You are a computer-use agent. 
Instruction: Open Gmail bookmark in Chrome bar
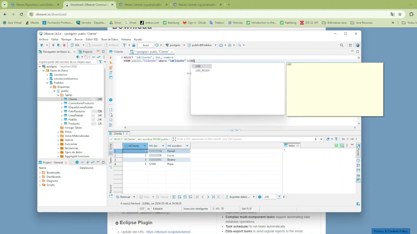pyautogui.click(x=130, y=23)
